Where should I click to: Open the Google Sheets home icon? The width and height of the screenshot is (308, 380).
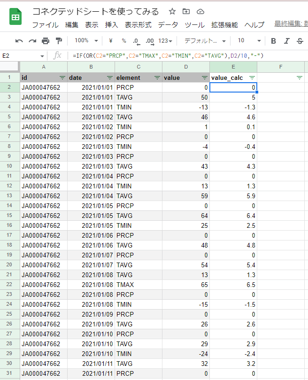pyautogui.click(x=15, y=17)
